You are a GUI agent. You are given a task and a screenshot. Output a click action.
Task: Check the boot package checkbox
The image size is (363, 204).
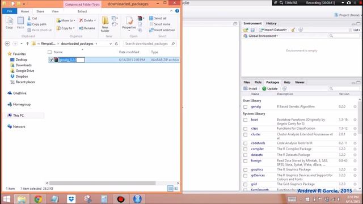pos(246,120)
